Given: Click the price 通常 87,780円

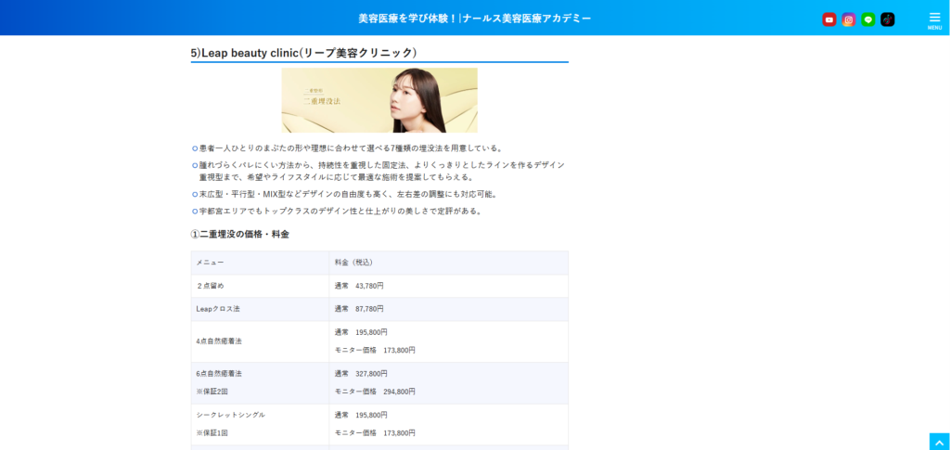Looking at the screenshot, I should pyautogui.click(x=359, y=309).
